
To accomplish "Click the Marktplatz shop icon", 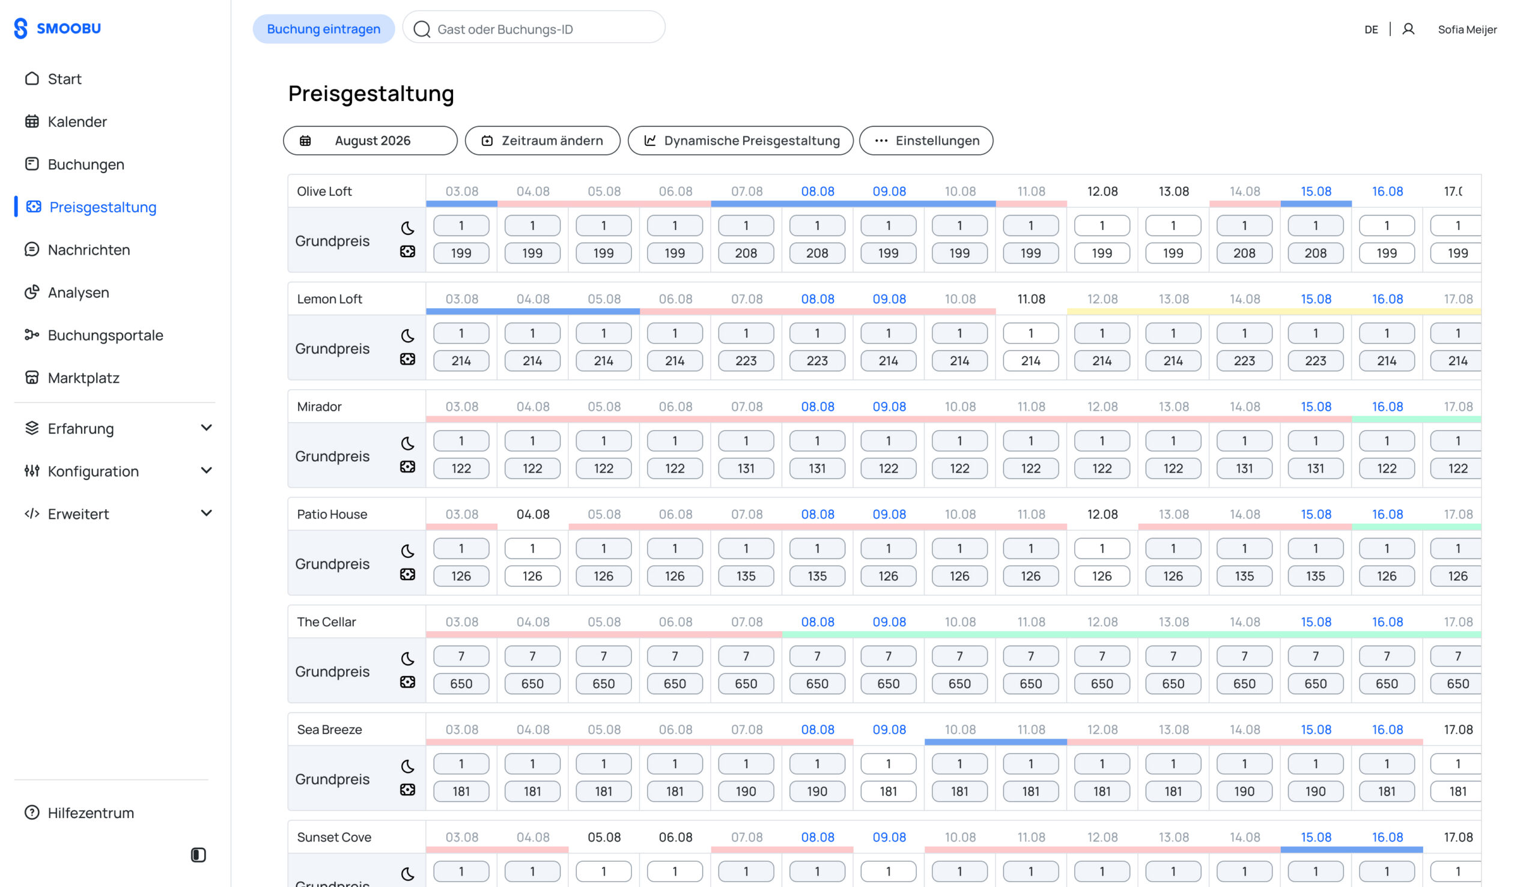I will 32,377.
